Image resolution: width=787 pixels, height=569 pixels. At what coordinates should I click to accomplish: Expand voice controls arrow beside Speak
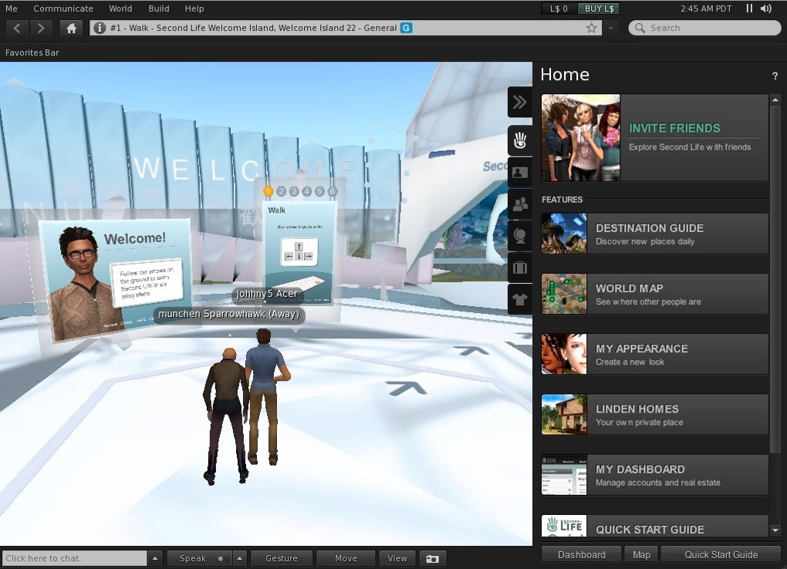point(239,558)
